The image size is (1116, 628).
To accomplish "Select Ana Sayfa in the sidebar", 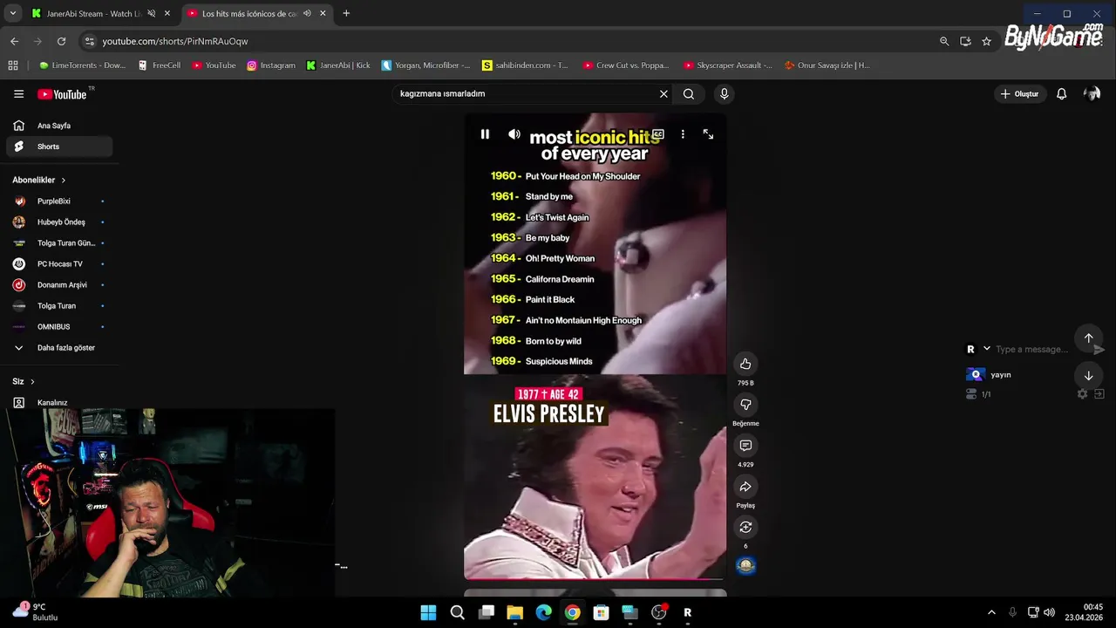I will tap(59, 126).
